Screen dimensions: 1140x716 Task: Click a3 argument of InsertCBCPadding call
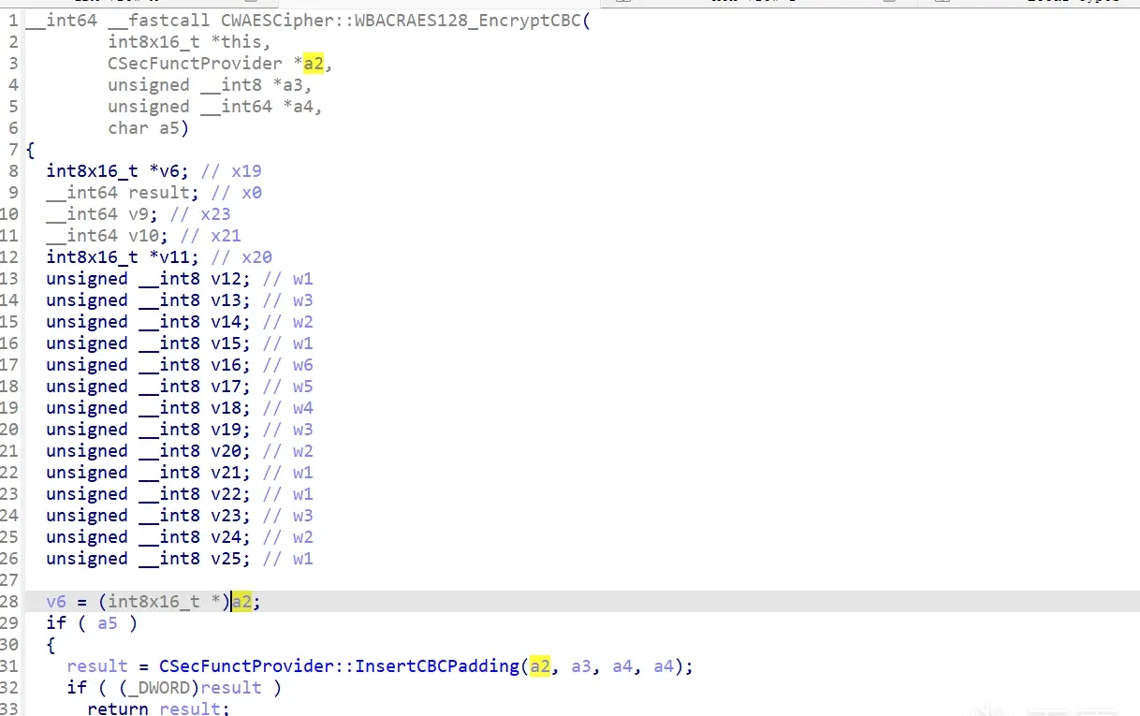tap(580, 665)
